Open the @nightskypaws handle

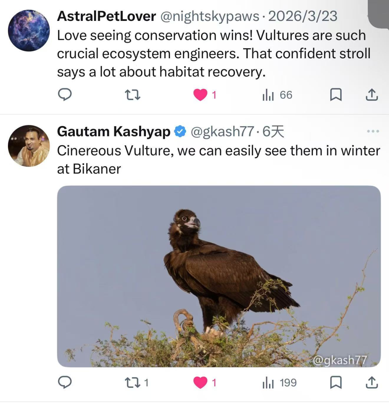[209, 16]
